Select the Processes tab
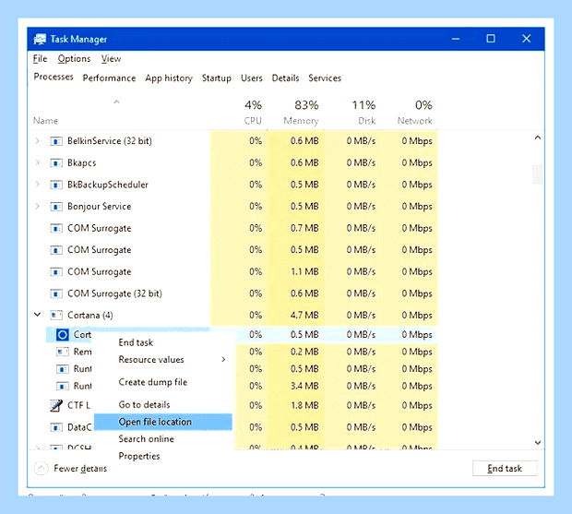Viewport: 572px width, 514px height. click(x=54, y=77)
